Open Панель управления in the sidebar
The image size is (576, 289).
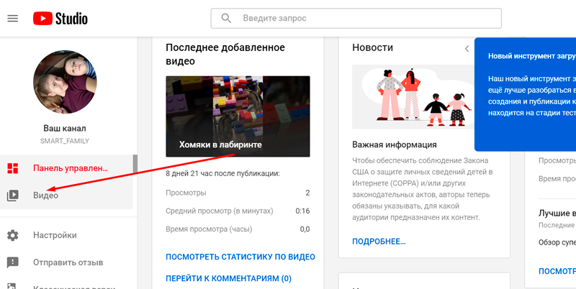click(x=66, y=168)
